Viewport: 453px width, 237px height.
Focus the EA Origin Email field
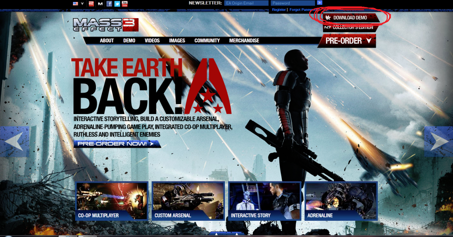[x=246, y=3]
